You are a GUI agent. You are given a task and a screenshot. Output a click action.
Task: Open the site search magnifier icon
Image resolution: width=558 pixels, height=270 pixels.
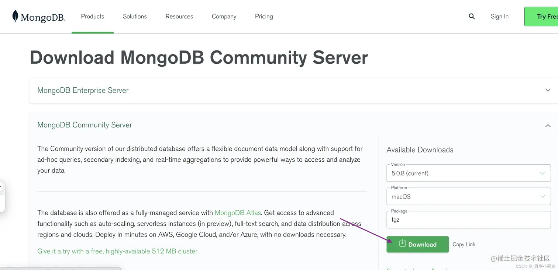click(472, 16)
